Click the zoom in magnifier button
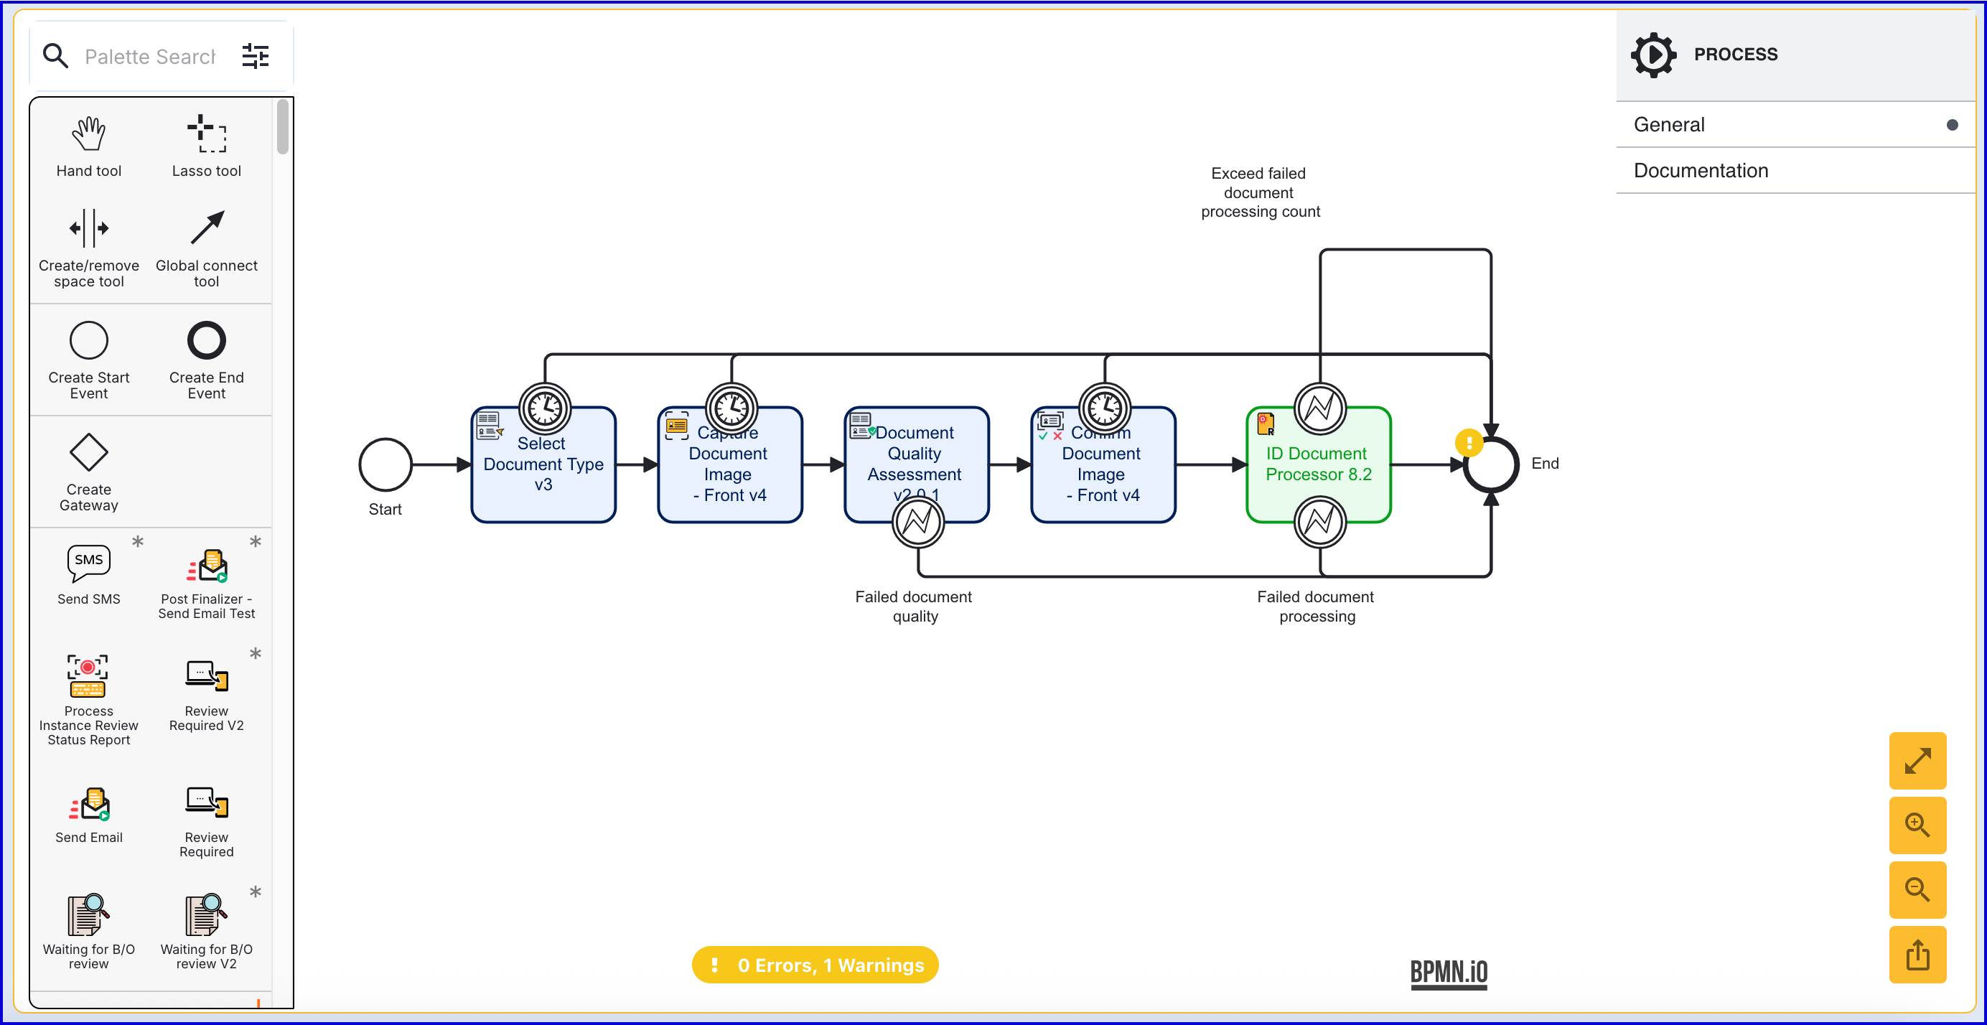 coord(1917,825)
